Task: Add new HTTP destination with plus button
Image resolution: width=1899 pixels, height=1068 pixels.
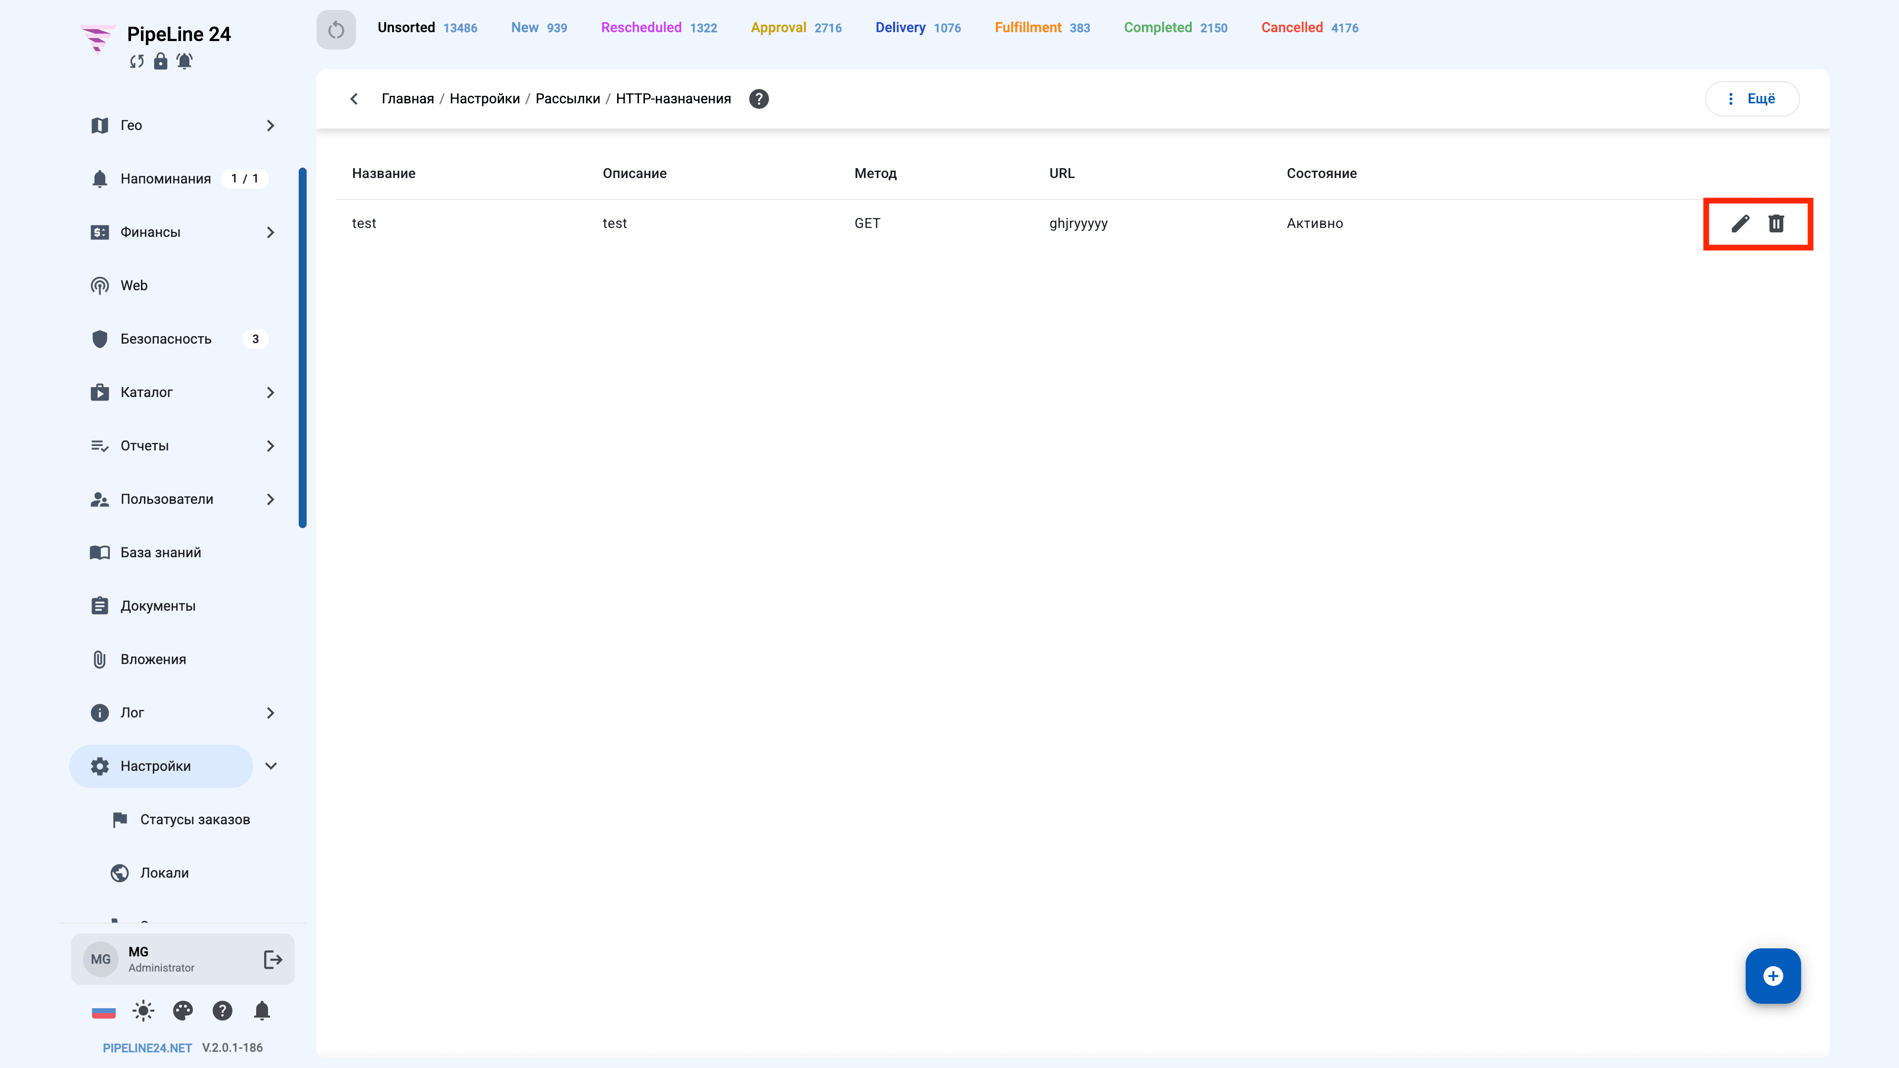Action: [1772, 976]
